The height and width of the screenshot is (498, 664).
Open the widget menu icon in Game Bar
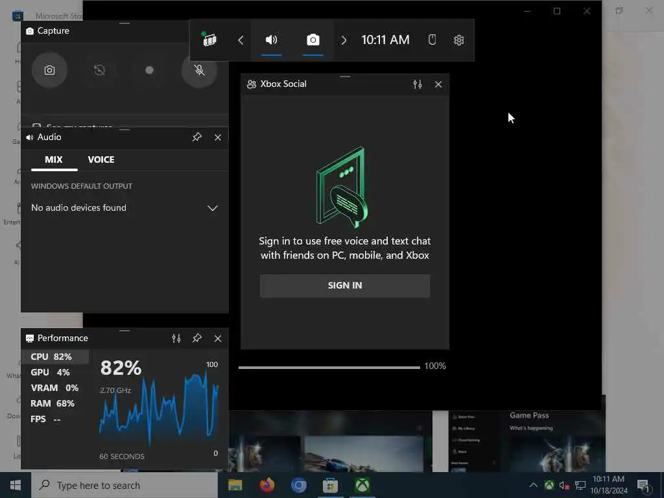[209, 40]
